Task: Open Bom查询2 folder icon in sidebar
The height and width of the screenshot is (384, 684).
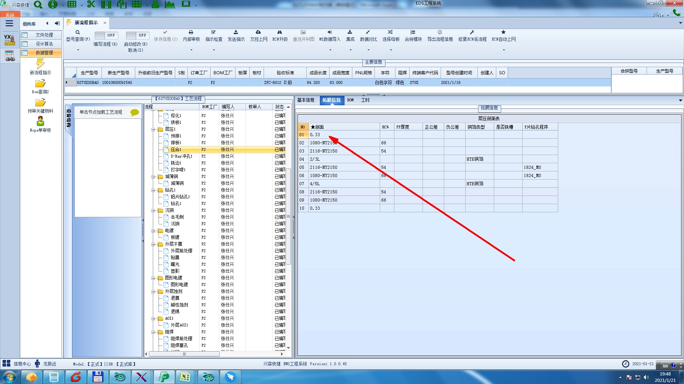Action: (40, 84)
